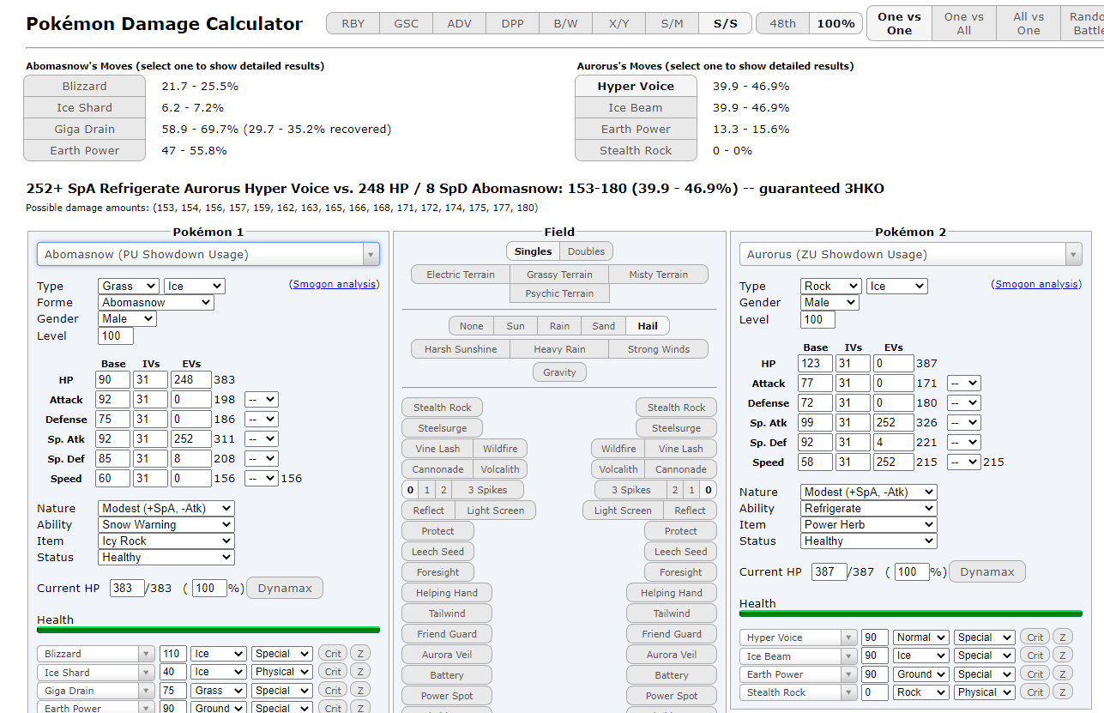Switch to the DPP generation

pyautogui.click(x=512, y=23)
